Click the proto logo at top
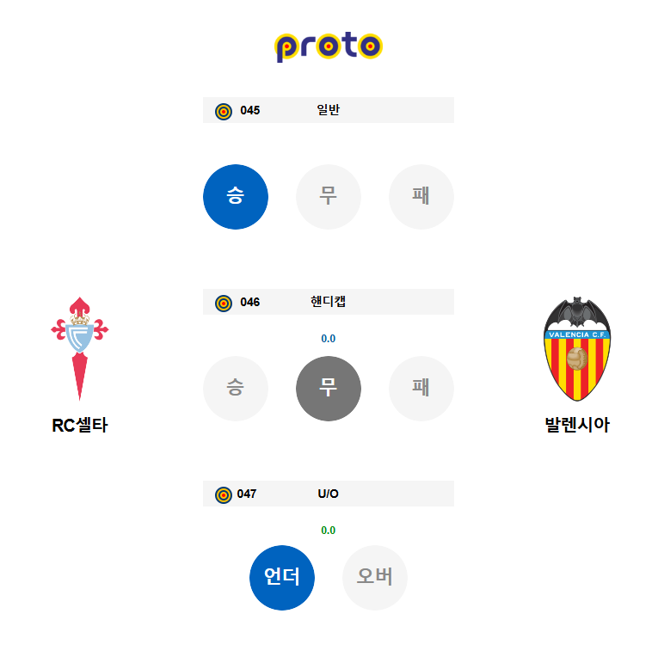This screenshot has height=669, width=658. (x=329, y=46)
